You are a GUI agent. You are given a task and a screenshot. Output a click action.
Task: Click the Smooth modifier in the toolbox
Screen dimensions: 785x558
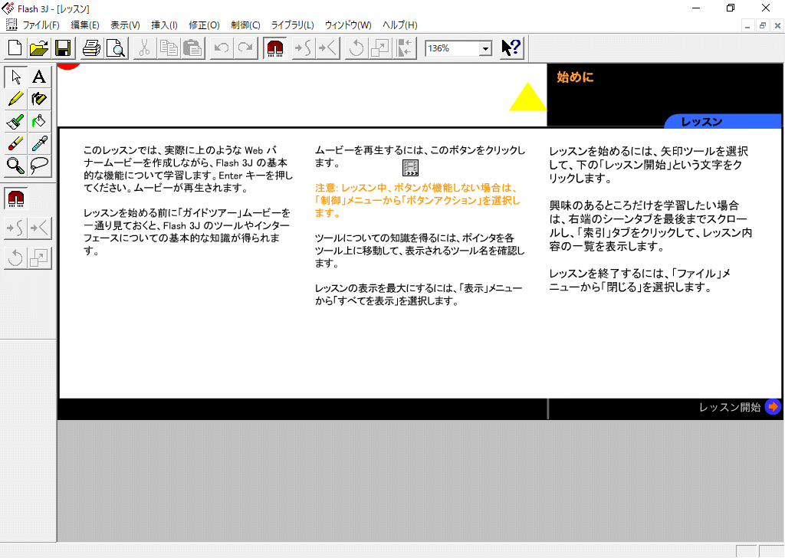coord(15,228)
